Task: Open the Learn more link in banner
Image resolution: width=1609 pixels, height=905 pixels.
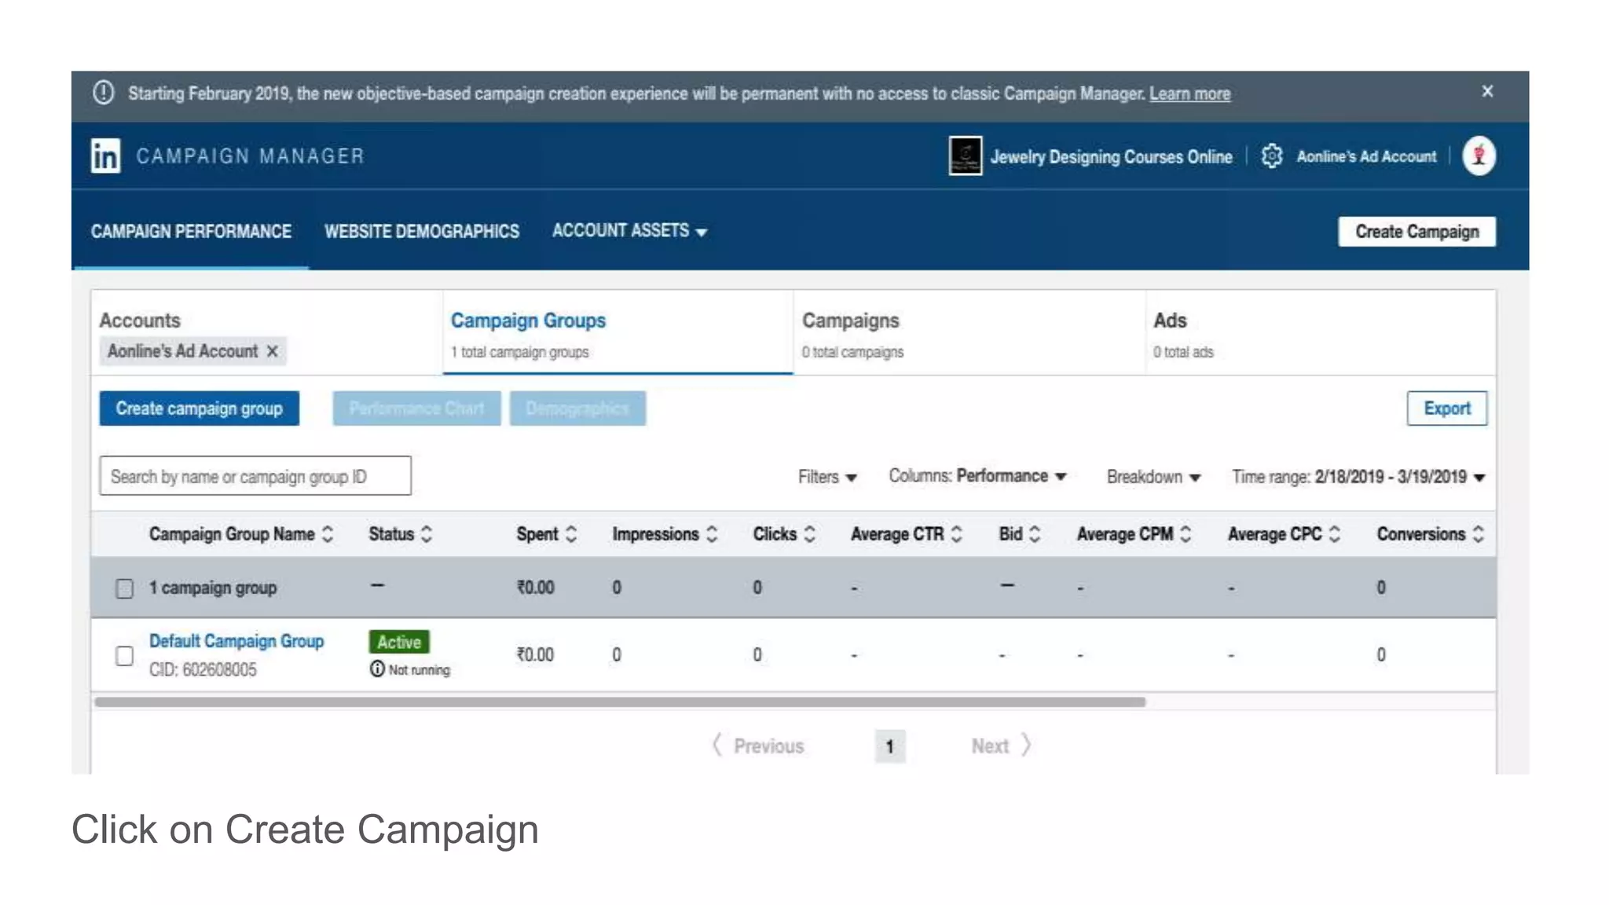Action: click(1189, 93)
